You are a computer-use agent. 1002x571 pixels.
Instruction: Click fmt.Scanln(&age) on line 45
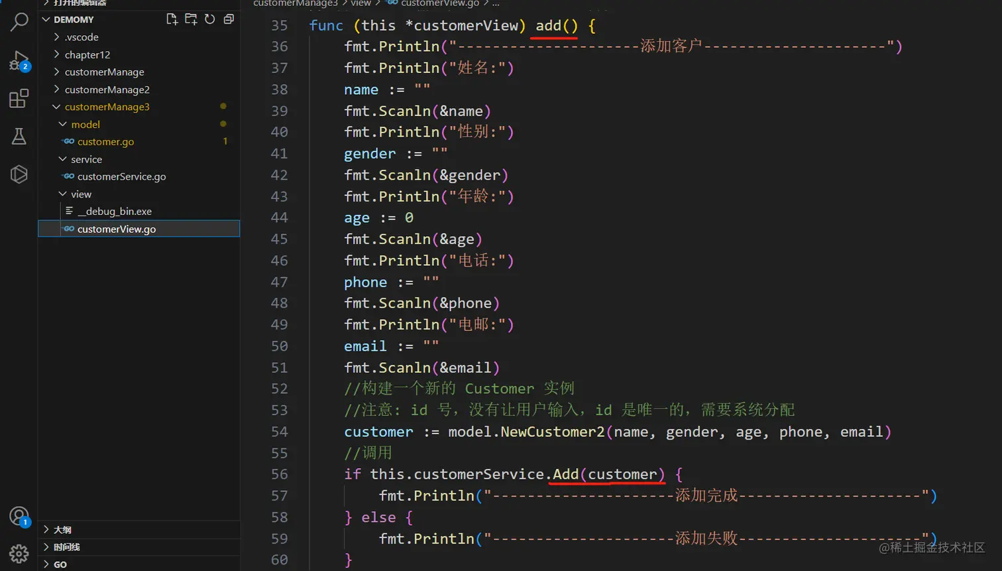point(413,239)
